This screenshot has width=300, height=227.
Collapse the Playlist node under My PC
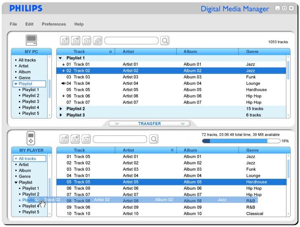(x=16, y=84)
